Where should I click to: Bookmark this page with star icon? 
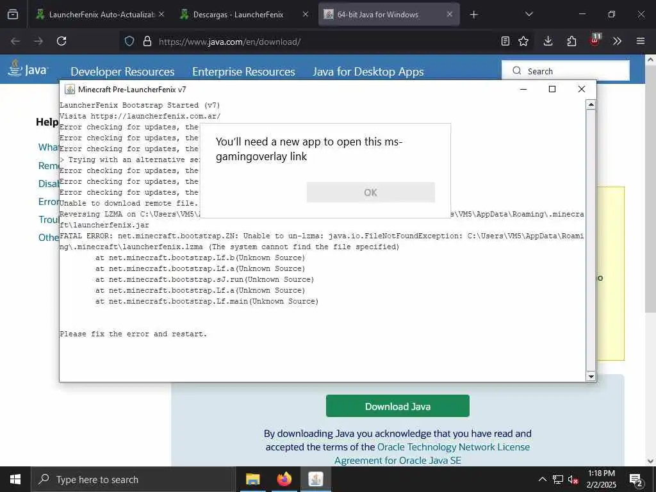523,41
